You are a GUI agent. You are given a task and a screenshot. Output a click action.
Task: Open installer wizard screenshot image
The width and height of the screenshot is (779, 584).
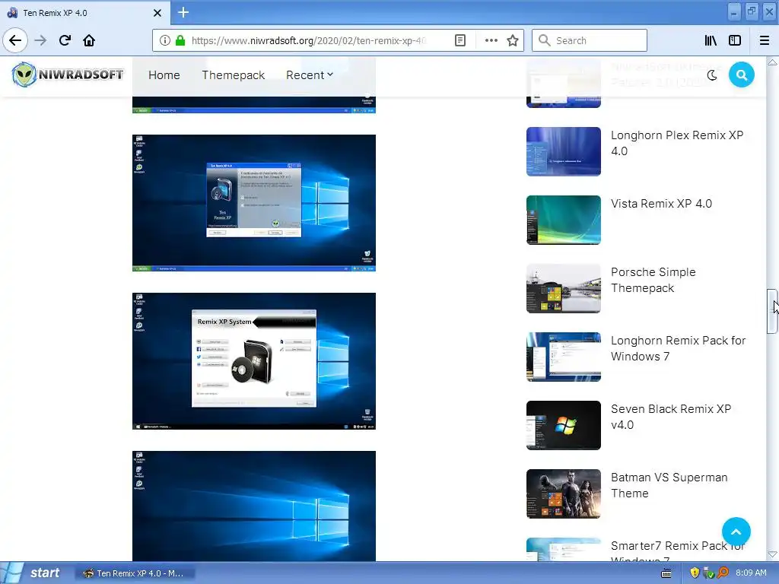[x=254, y=203]
